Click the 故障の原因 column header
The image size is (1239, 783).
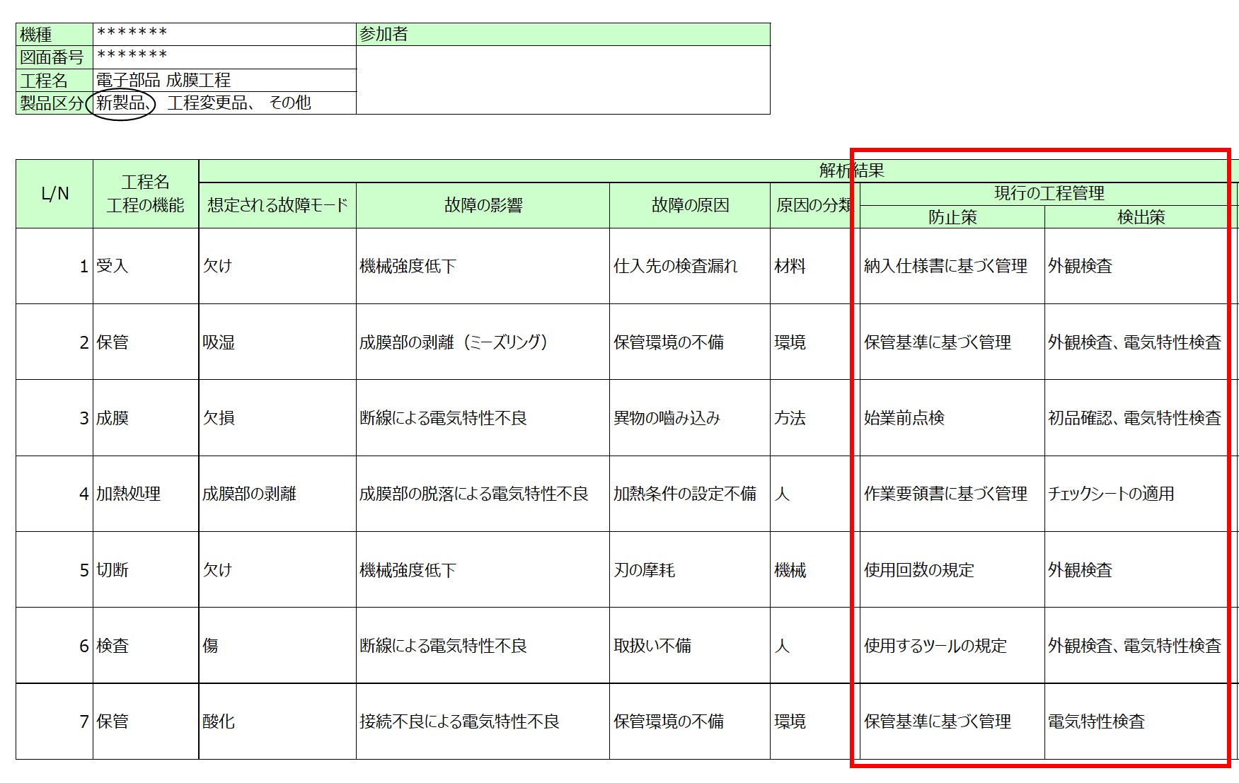click(690, 205)
